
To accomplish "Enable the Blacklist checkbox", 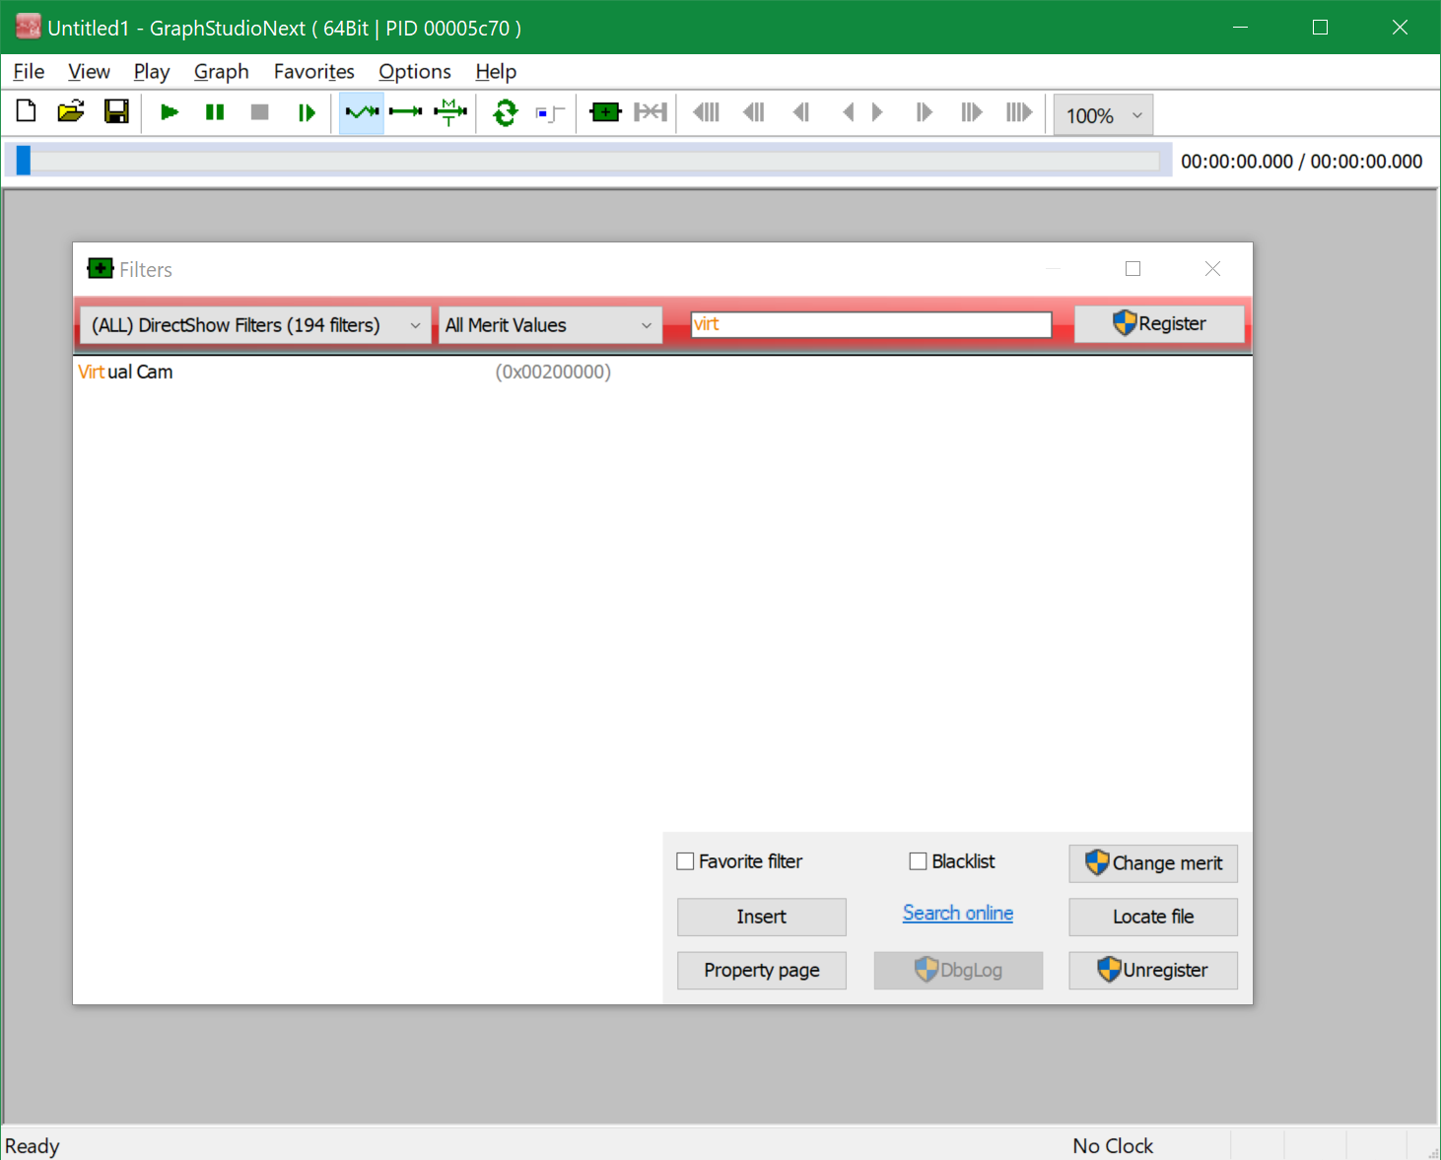I will pyautogui.click(x=918, y=861).
